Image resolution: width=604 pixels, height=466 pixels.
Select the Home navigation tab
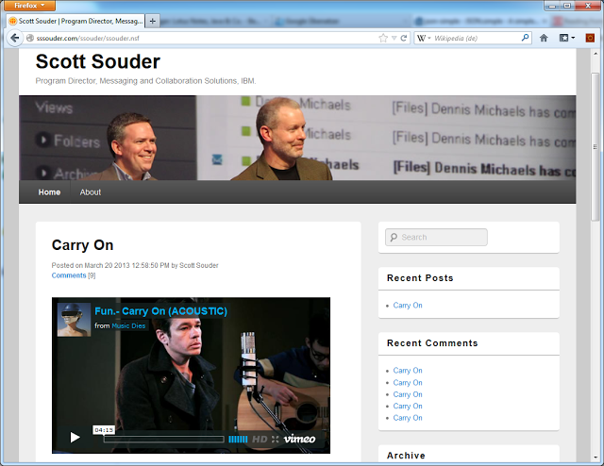49,191
